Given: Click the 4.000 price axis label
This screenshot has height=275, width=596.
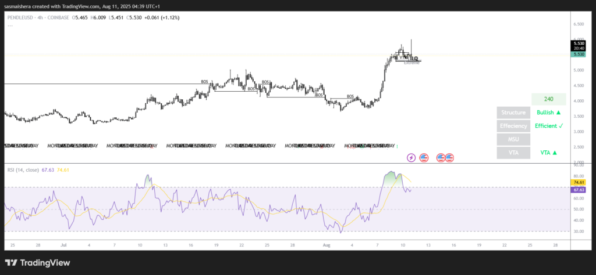Looking at the screenshot, I should [x=579, y=101].
